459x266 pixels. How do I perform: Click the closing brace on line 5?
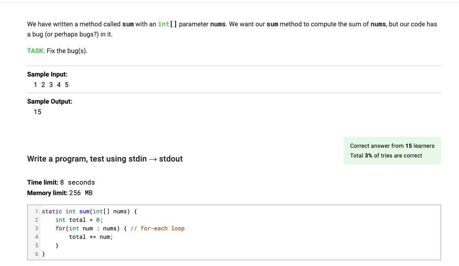point(57,245)
